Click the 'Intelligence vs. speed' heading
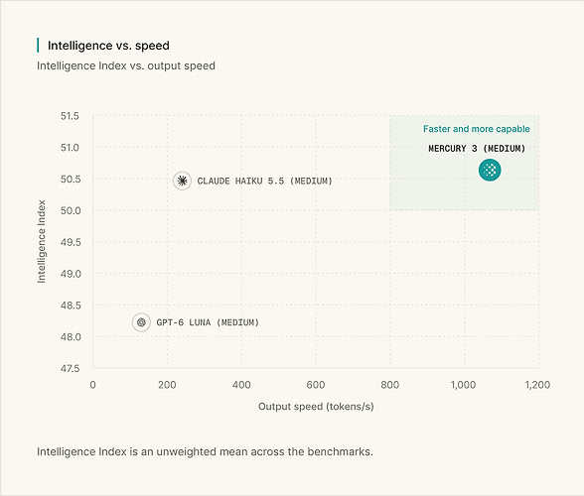Viewport: 584px width, 496px height. pos(108,46)
